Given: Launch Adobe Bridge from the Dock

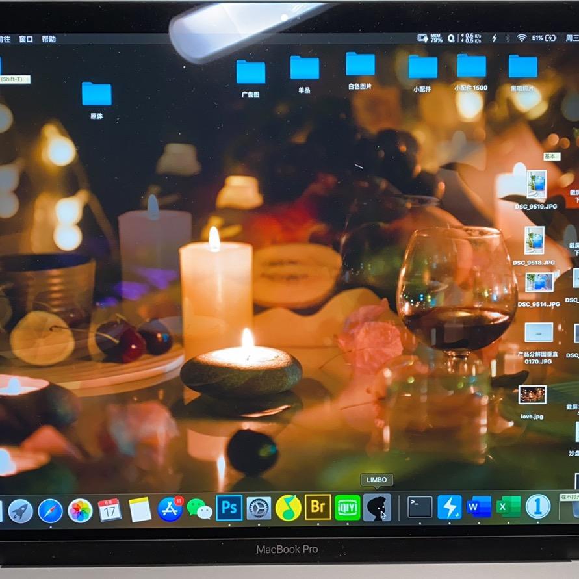Looking at the screenshot, I should 318,507.
